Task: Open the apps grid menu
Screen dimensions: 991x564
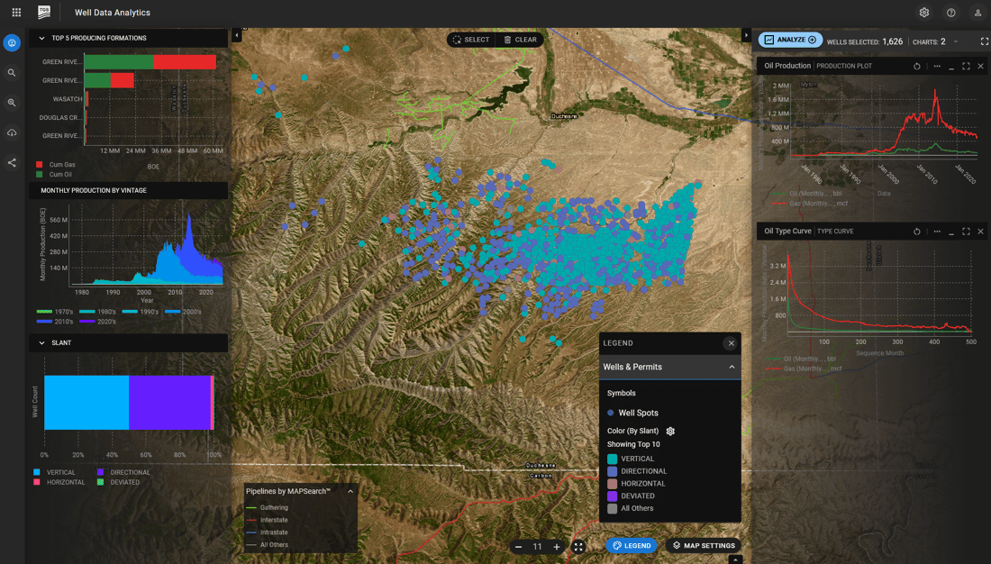Action: pyautogui.click(x=16, y=13)
